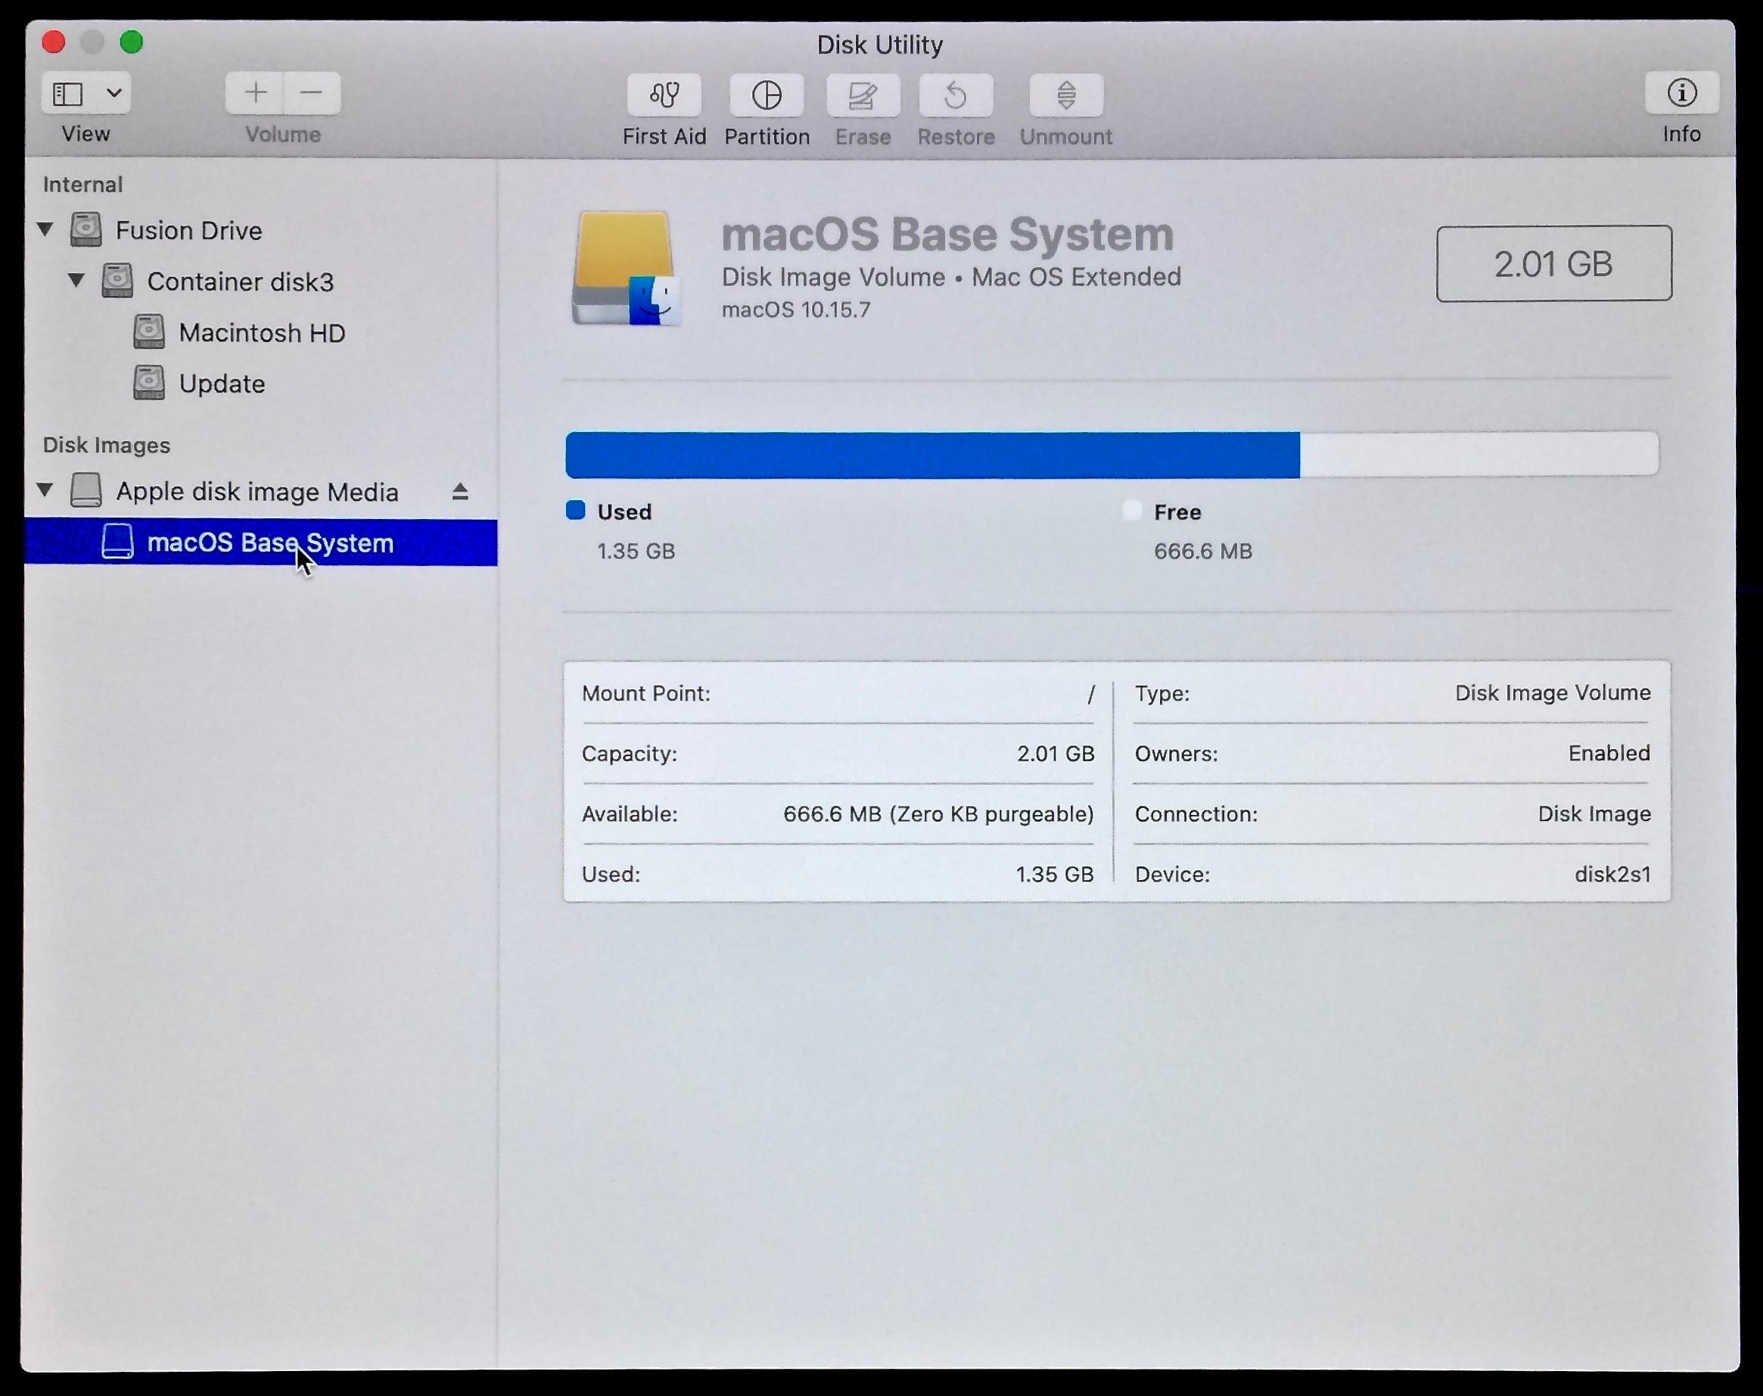Image resolution: width=1763 pixels, height=1396 pixels.
Task: Select Fusion Drive in sidebar
Action: coord(188,231)
